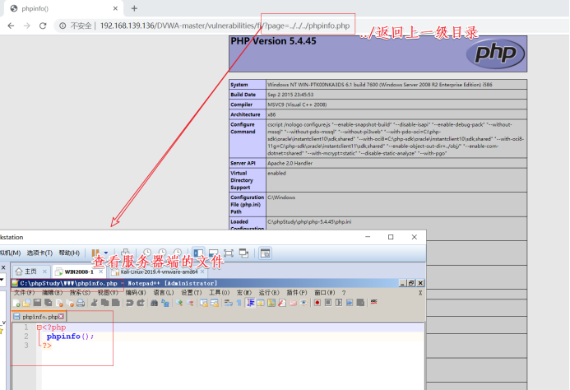Open VMware 帮助(H) menu

[x=69, y=253]
